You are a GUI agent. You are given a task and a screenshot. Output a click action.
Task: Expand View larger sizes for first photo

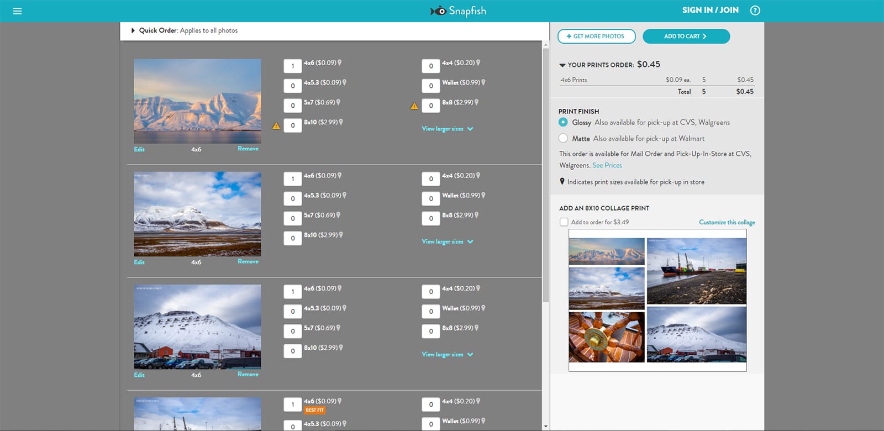pyautogui.click(x=447, y=129)
